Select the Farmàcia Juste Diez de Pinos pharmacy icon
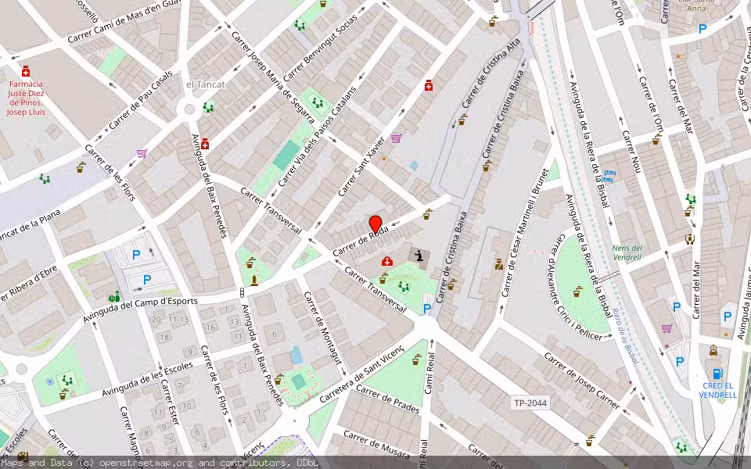The image size is (751, 469). (x=26, y=72)
